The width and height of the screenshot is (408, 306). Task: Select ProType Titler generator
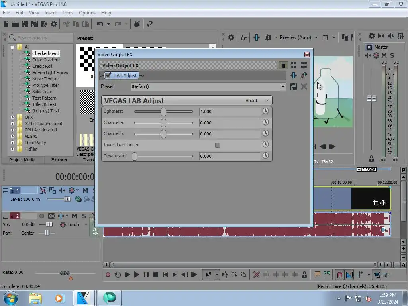(45, 85)
